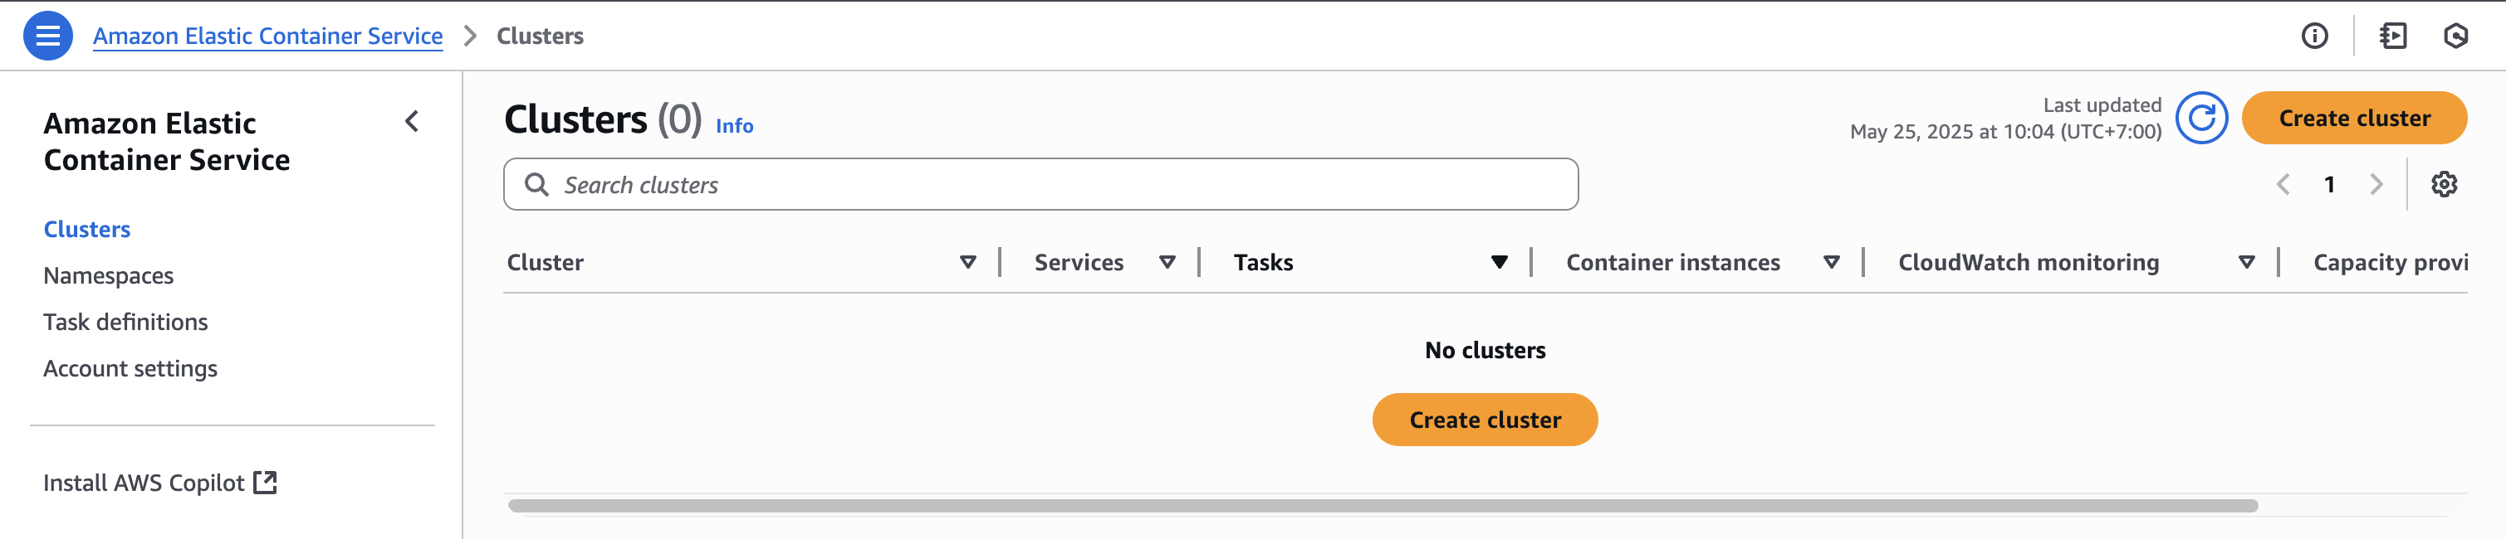Screen dimensions: 2506x539
Task: Open the CloudShell terminal icon
Action: (x=2392, y=36)
